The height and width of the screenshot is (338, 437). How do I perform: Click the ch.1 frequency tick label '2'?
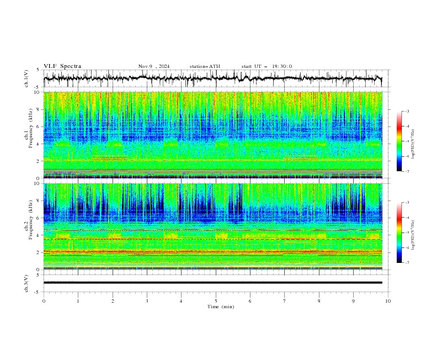coord(39,161)
